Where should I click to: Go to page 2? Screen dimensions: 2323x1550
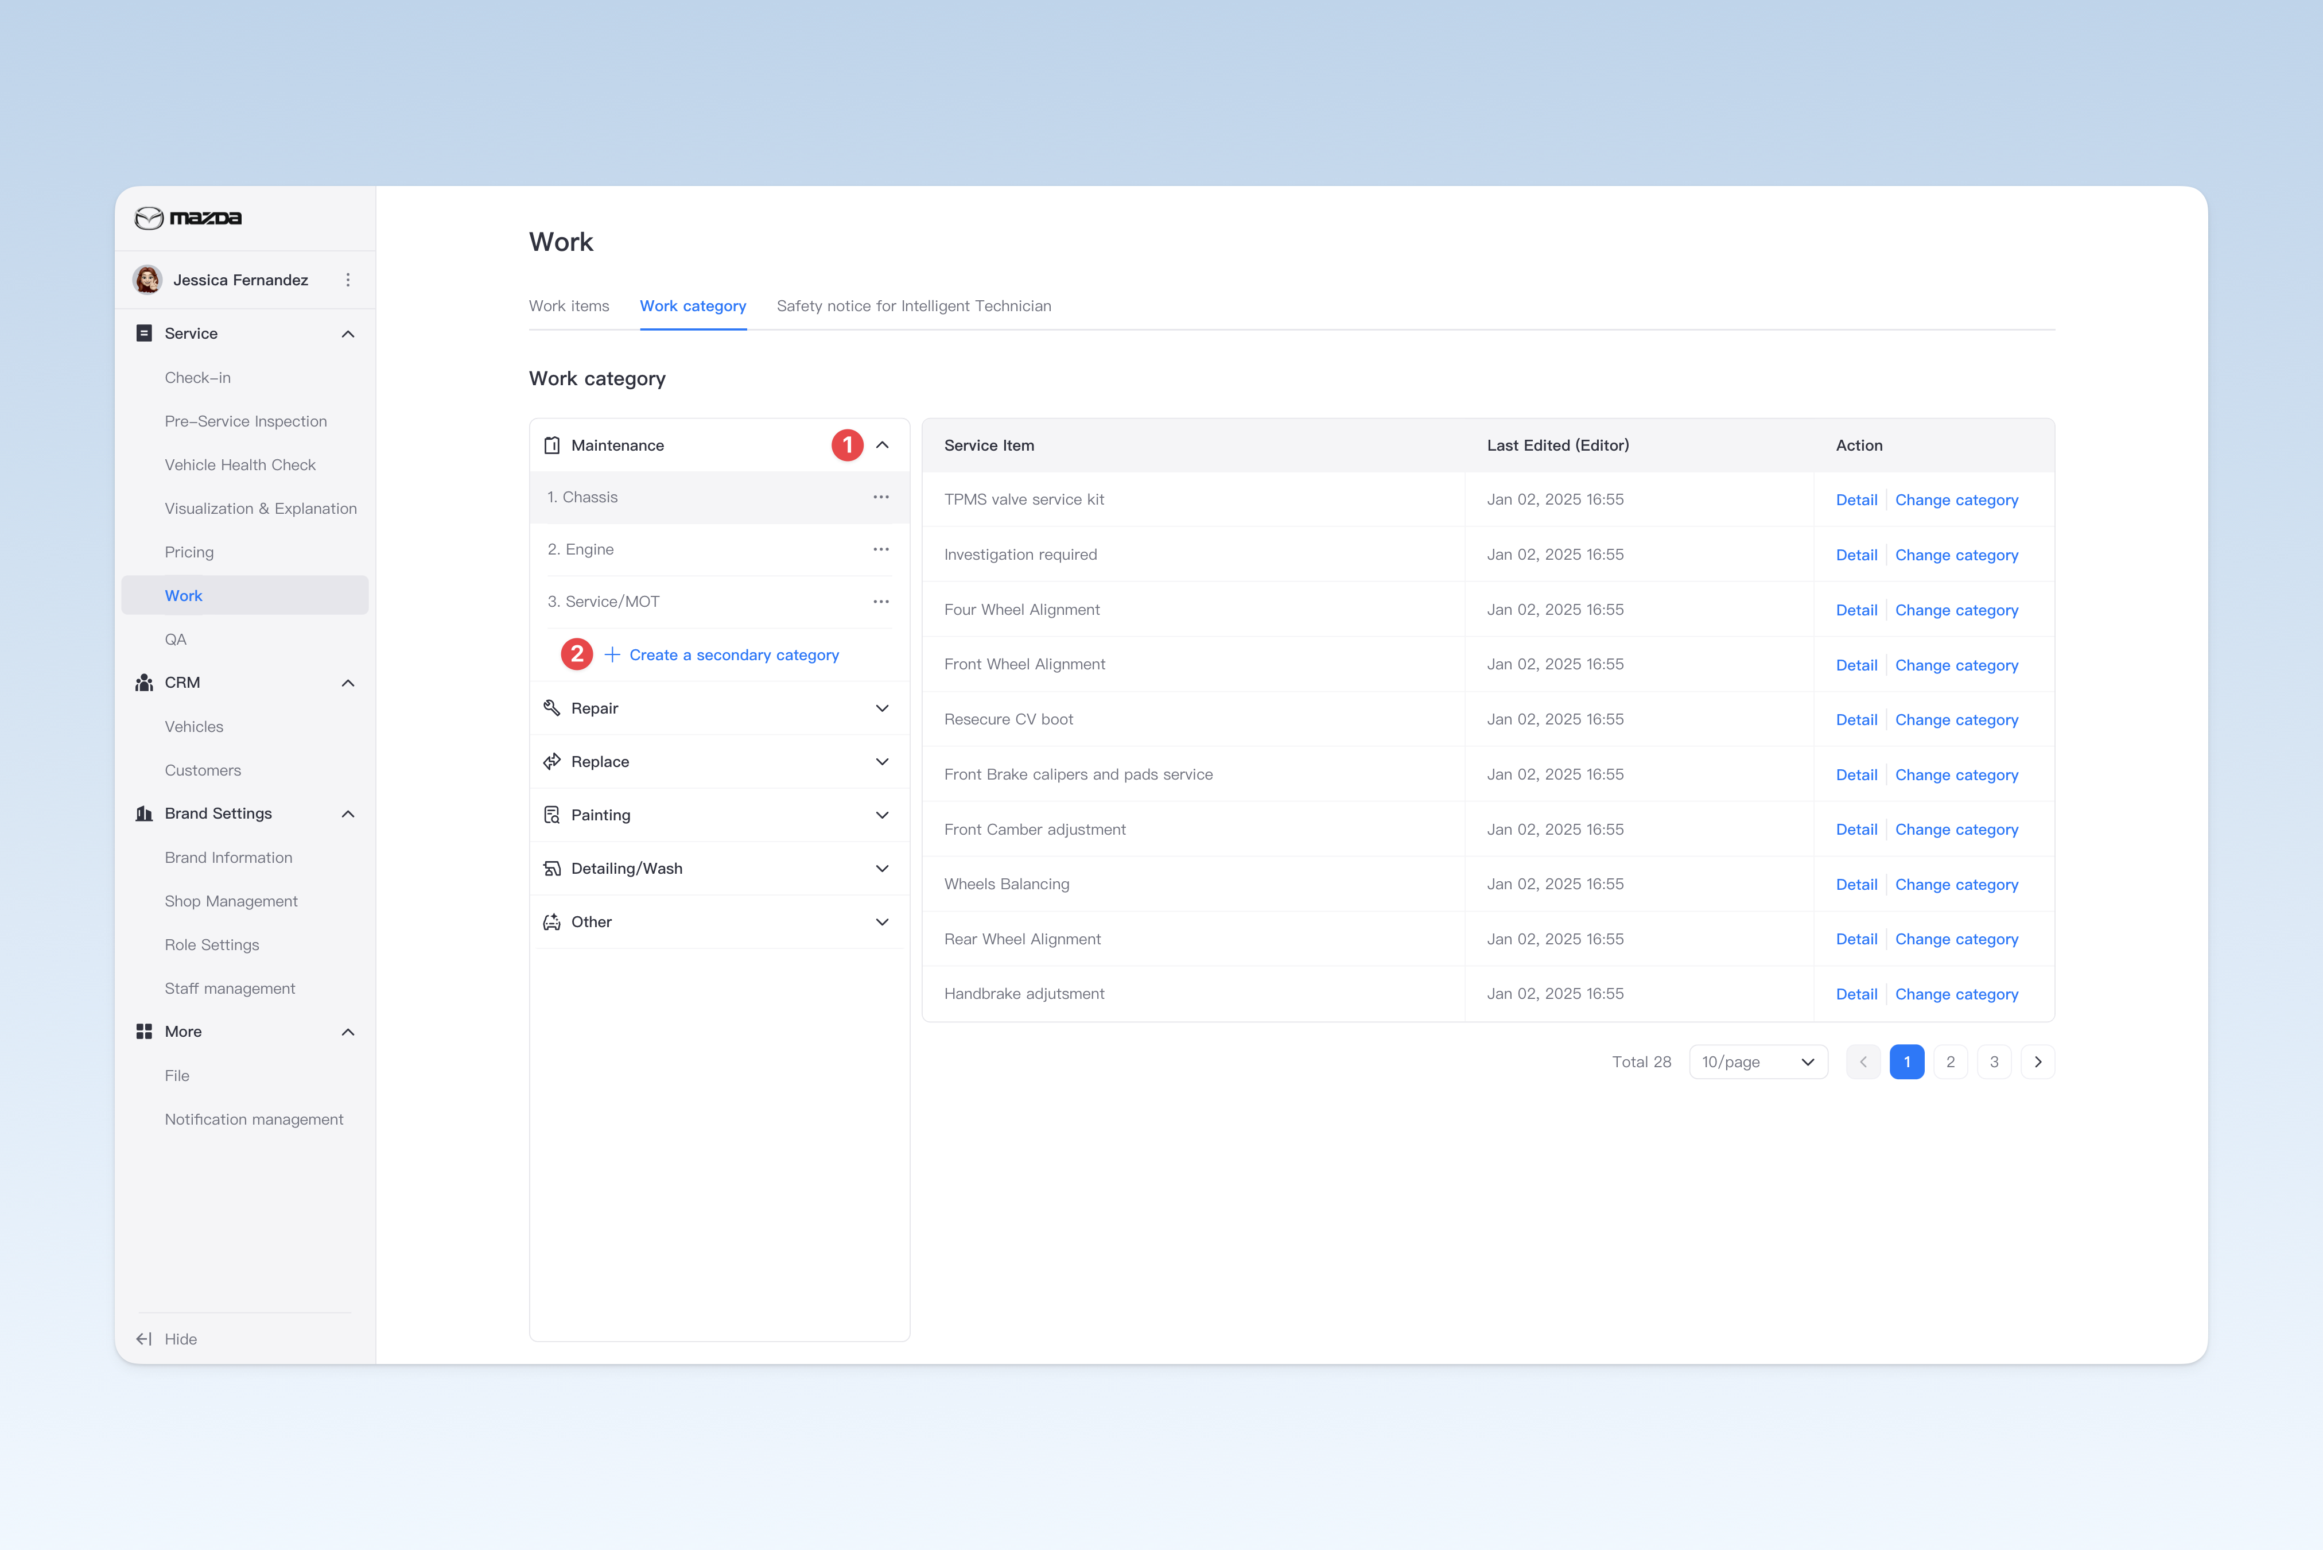(1951, 1061)
